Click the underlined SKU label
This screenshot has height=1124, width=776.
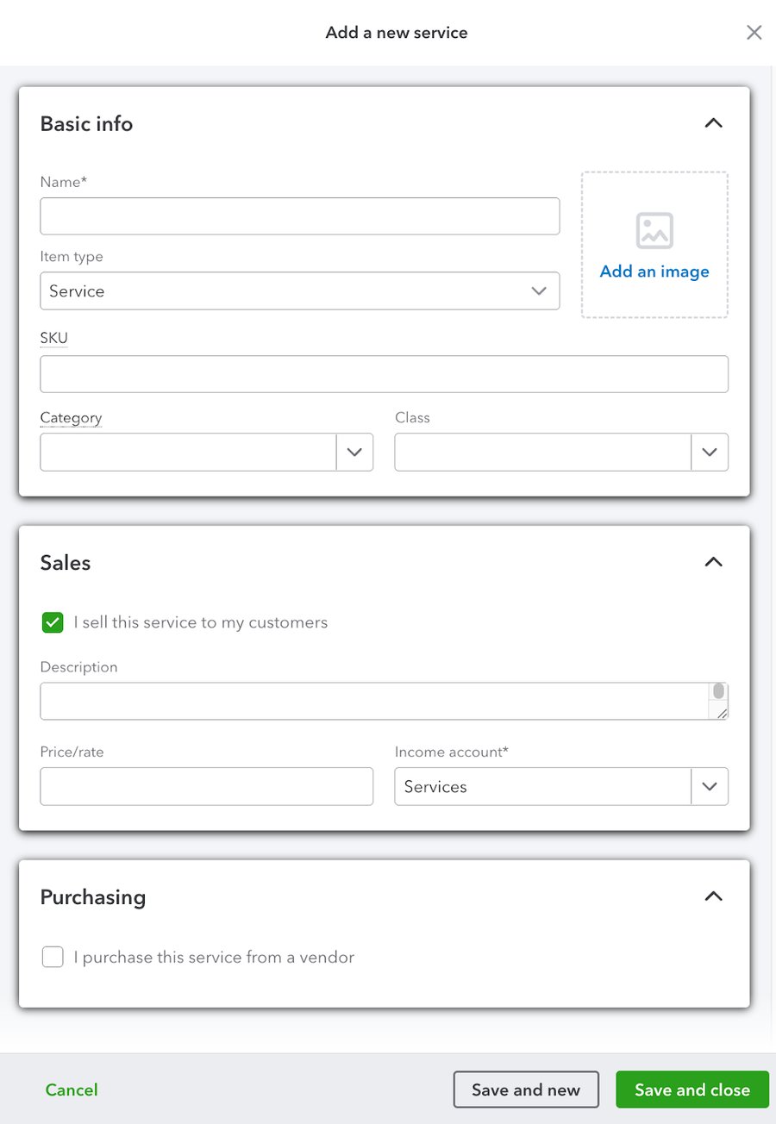pyautogui.click(x=53, y=337)
